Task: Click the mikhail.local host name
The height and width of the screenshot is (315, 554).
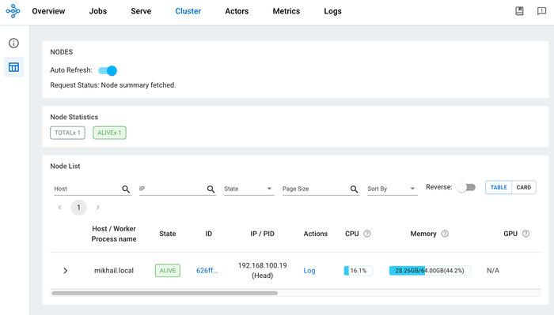Action: [x=114, y=271]
